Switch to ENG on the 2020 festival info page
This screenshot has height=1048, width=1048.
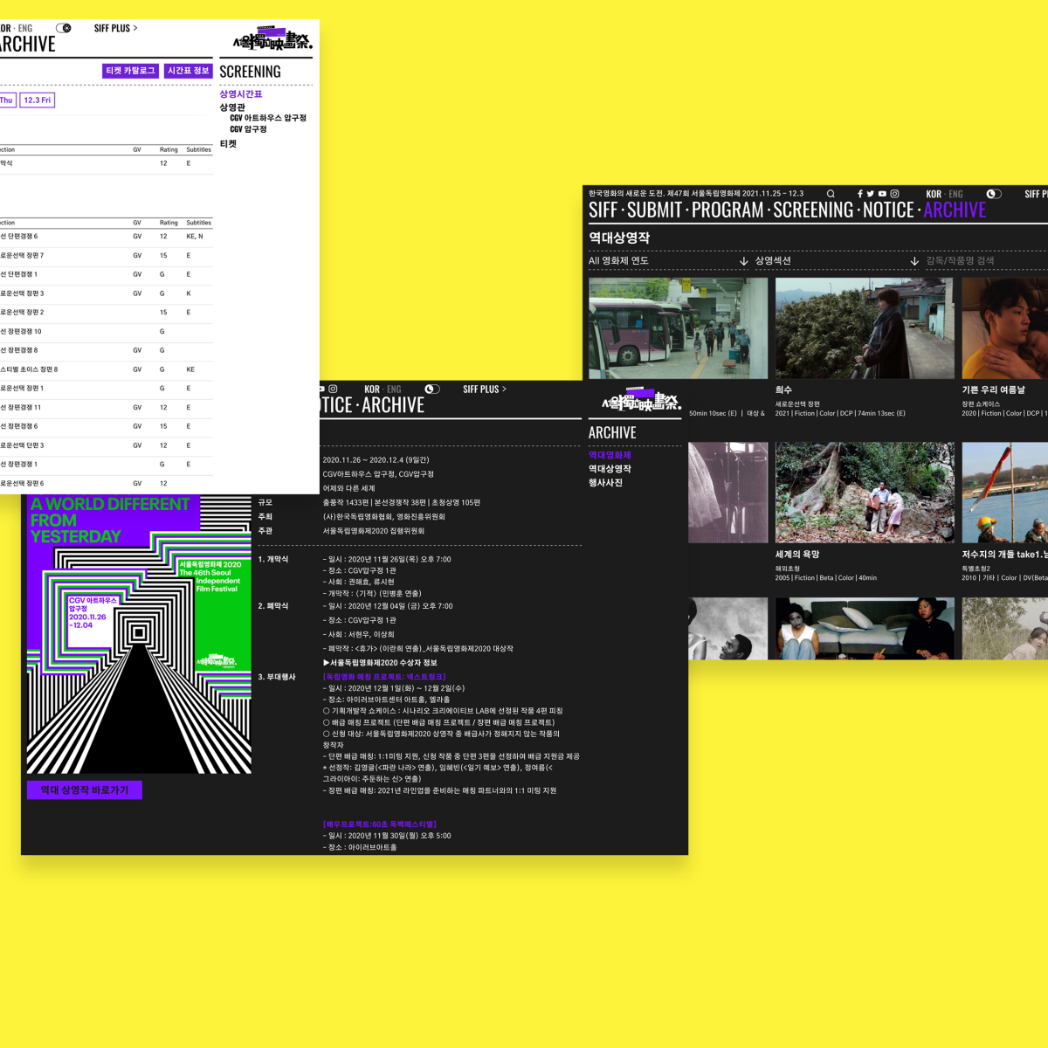[x=394, y=390]
